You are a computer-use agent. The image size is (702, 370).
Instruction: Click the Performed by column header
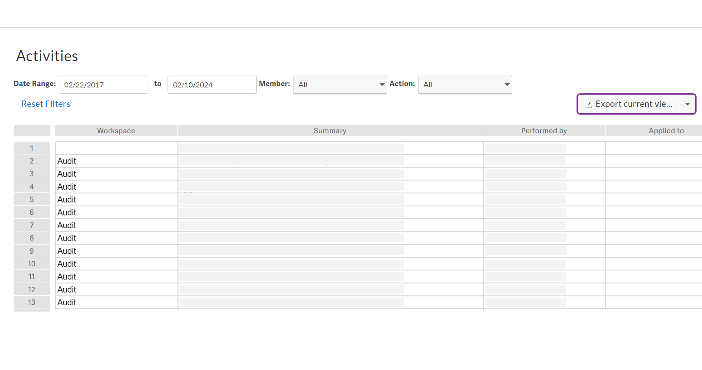(x=544, y=131)
